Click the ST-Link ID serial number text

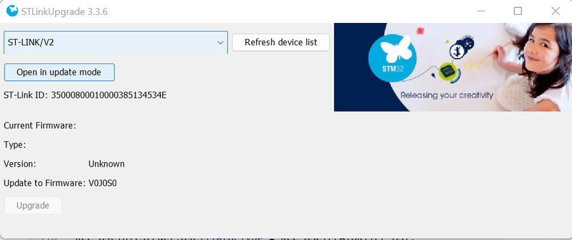[x=109, y=96]
